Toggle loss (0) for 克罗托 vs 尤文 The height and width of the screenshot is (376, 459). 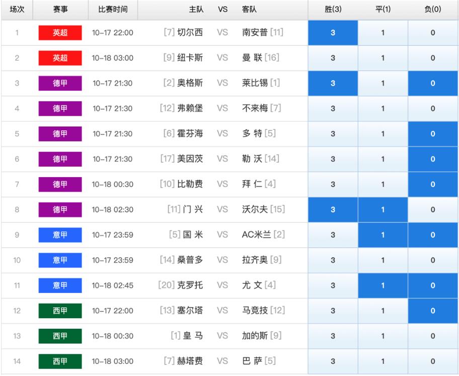point(433,285)
